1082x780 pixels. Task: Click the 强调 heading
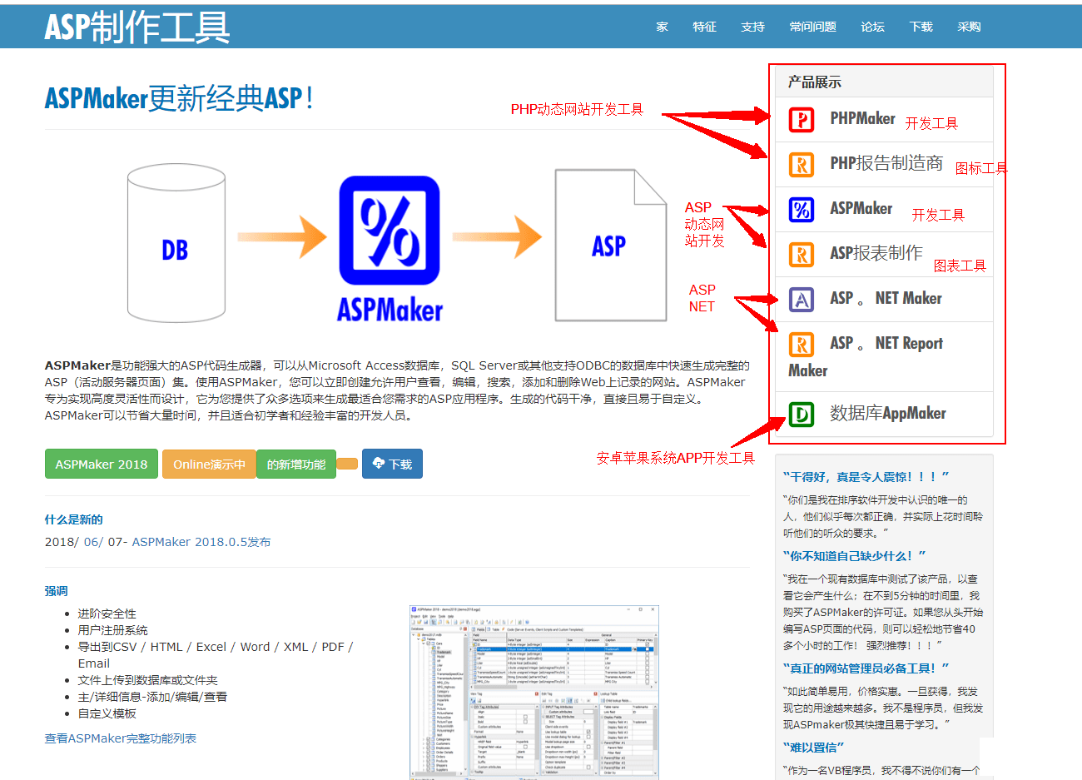[57, 591]
